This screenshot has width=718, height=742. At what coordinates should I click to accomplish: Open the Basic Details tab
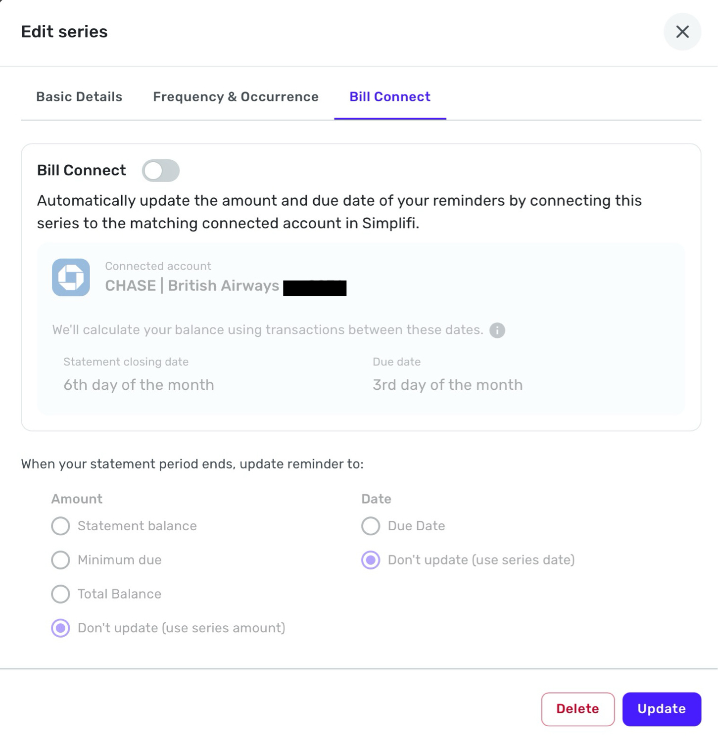point(79,97)
